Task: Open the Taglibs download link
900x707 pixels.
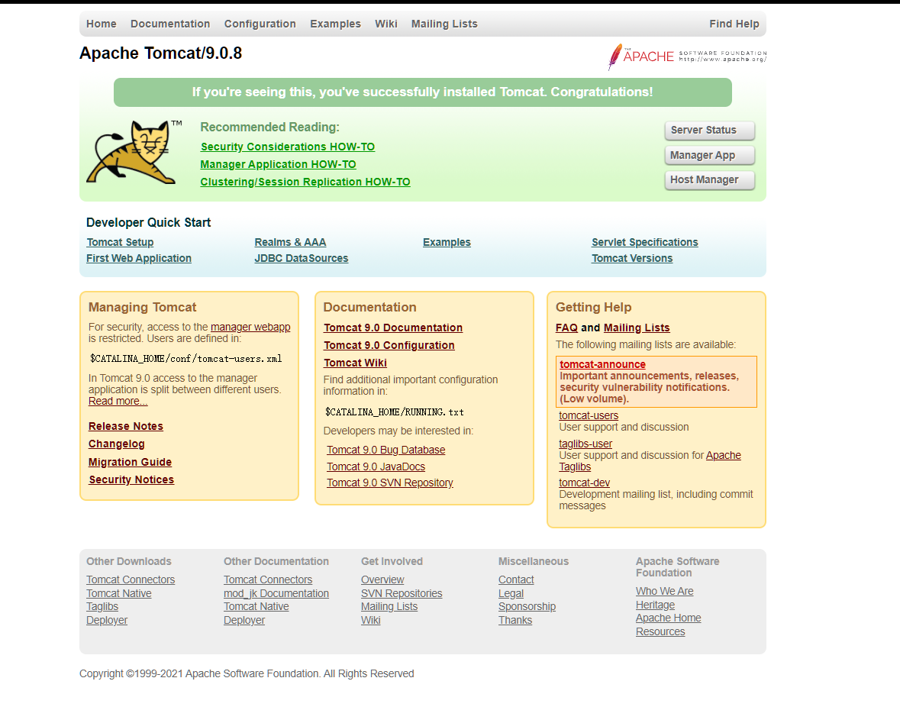Action: pos(102,606)
